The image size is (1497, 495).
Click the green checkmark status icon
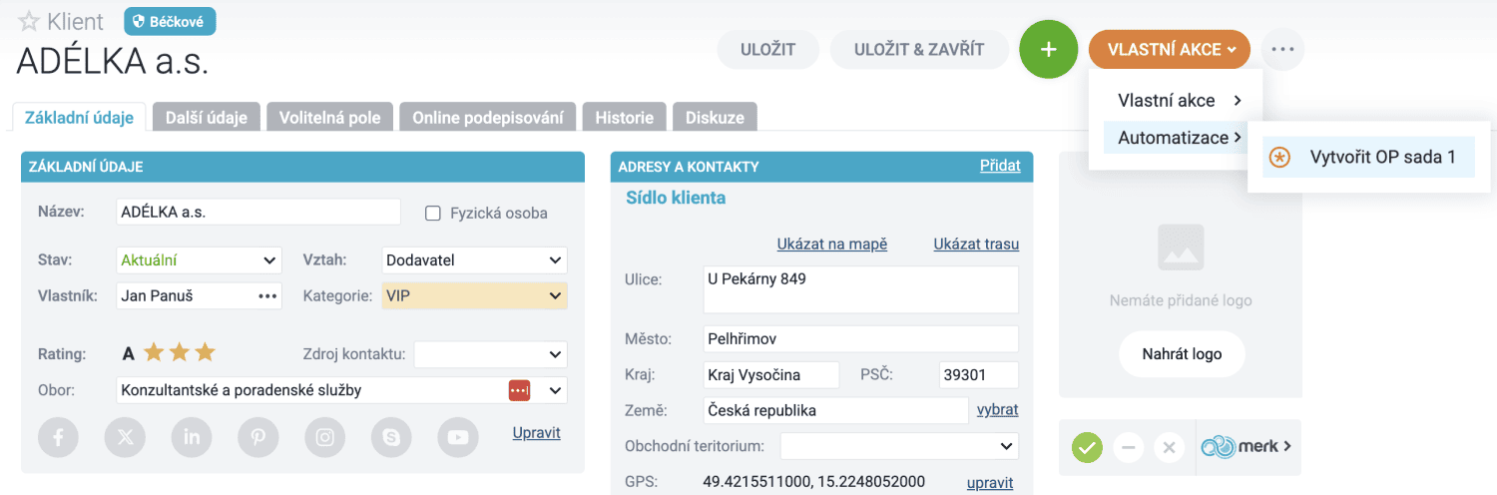tap(1087, 447)
